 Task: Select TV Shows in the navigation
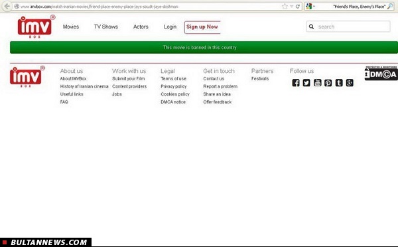[x=106, y=27]
